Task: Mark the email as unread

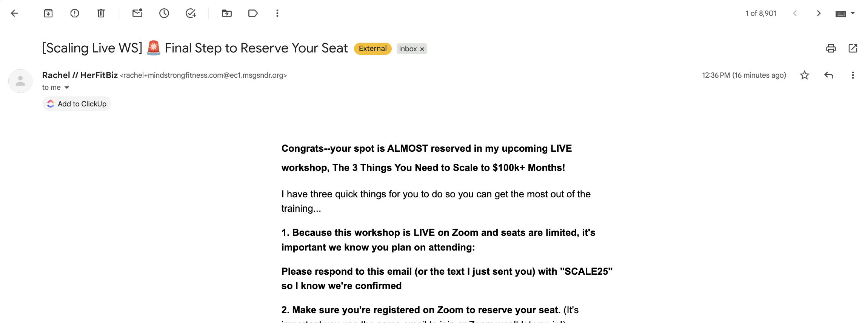Action: pos(137,14)
